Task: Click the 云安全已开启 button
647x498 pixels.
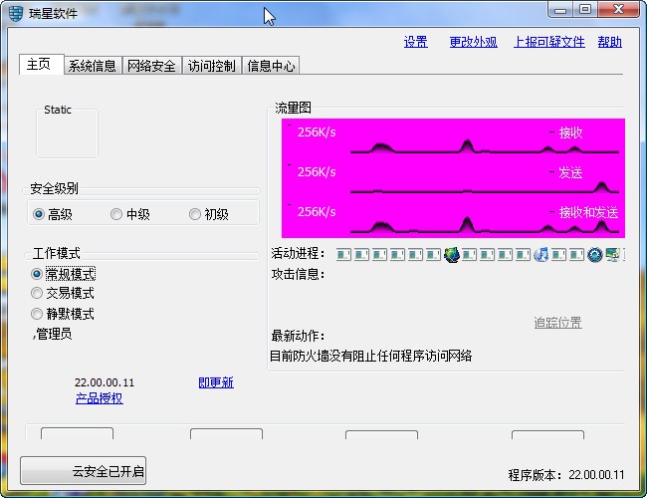Action: [83, 470]
